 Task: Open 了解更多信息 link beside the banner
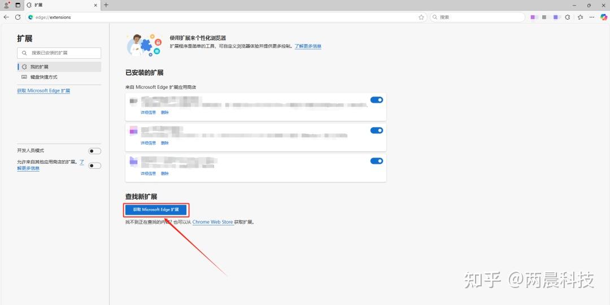click(x=308, y=46)
